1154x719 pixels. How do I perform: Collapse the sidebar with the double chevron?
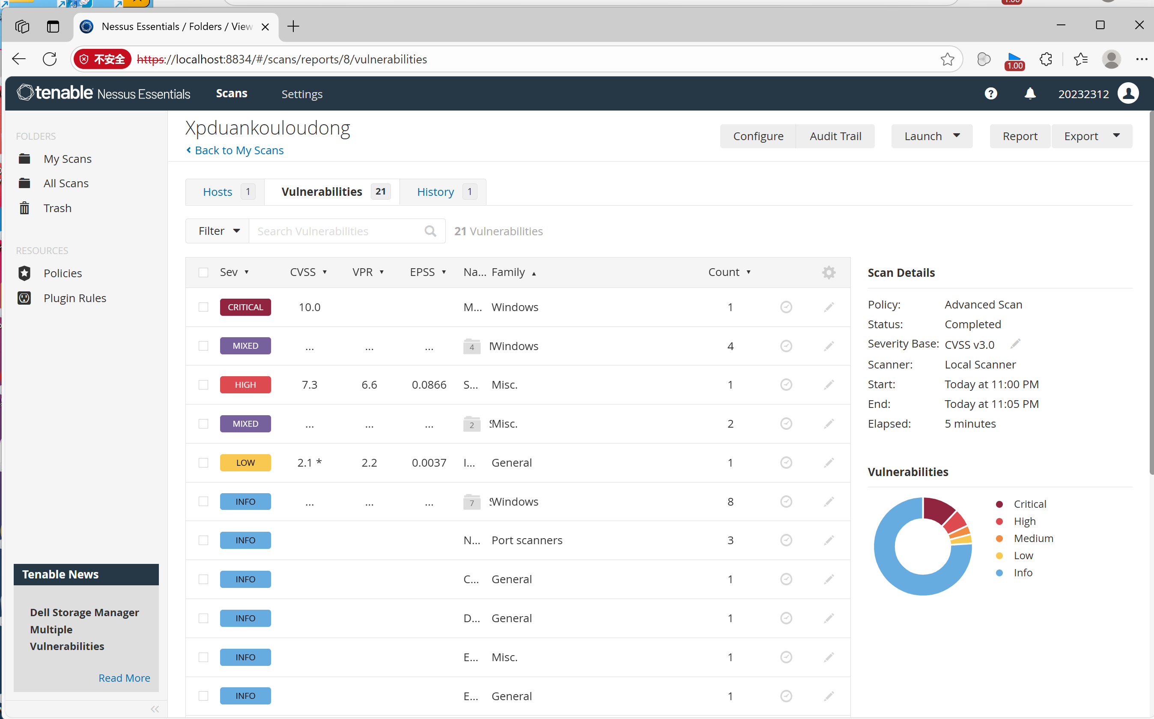click(155, 709)
